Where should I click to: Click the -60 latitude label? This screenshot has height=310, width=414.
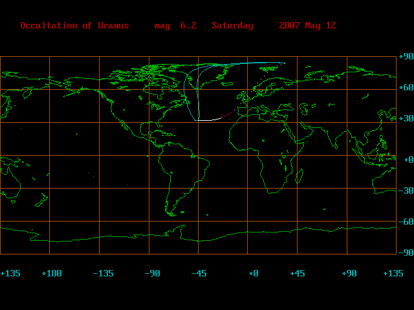point(406,222)
